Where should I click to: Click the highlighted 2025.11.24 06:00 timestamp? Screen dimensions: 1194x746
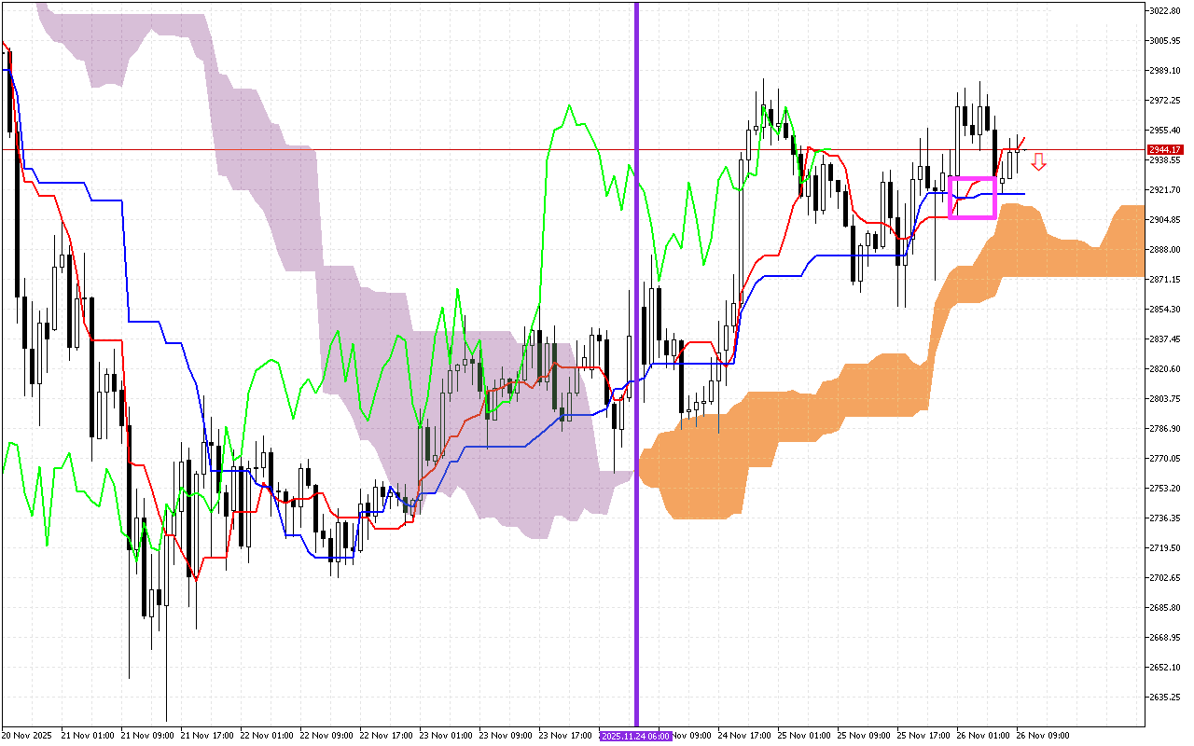[x=636, y=736]
